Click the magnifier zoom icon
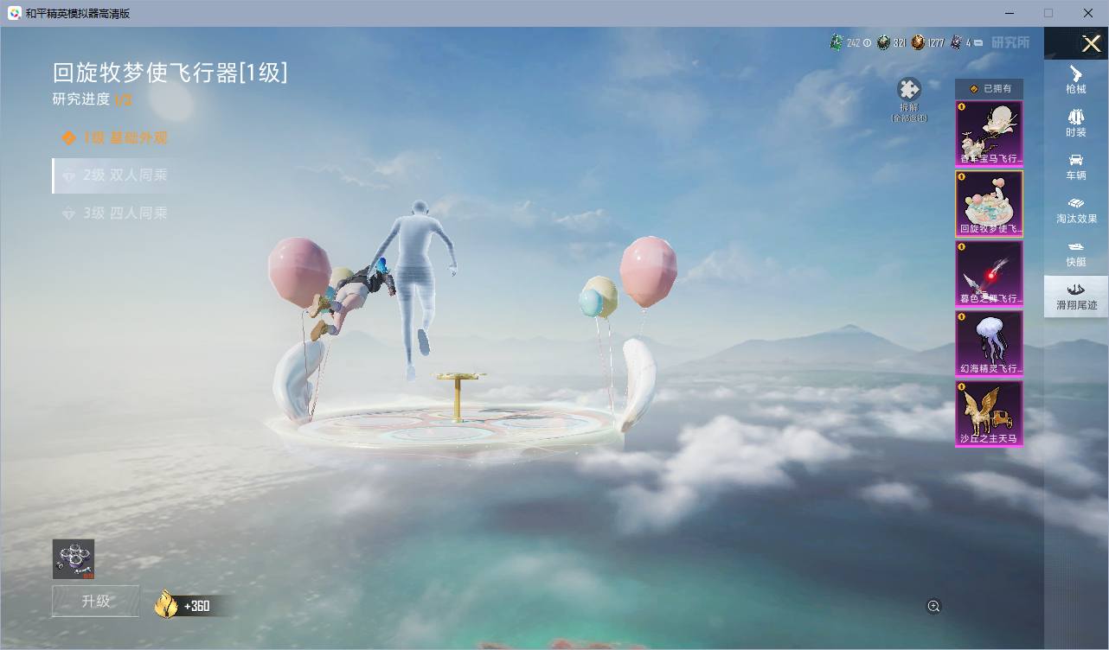1109x650 pixels. click(x=933, y=607)
